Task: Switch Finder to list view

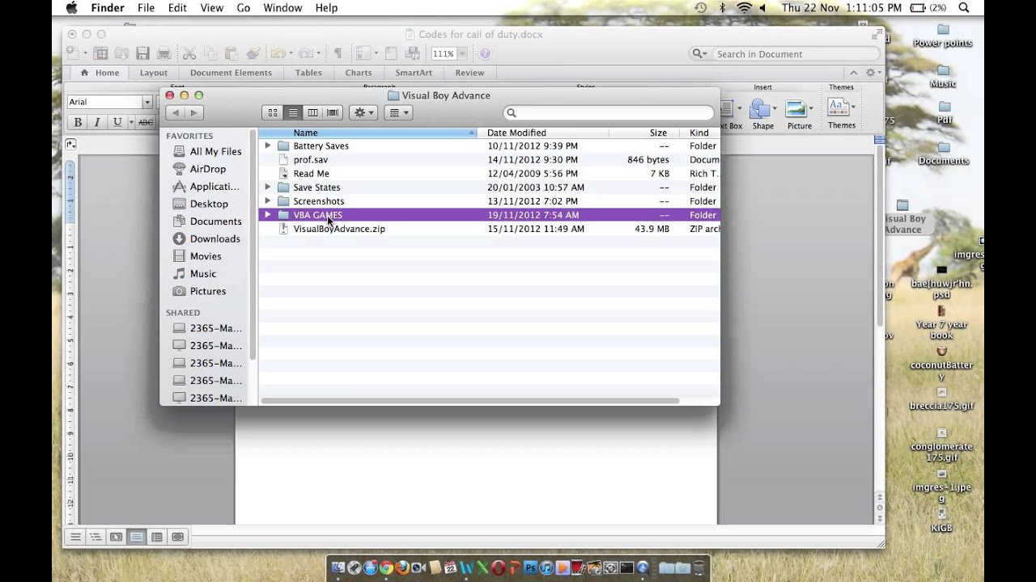Action: [x=293, y=112]
